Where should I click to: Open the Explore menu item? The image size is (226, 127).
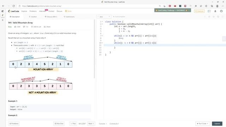[24, 11]
